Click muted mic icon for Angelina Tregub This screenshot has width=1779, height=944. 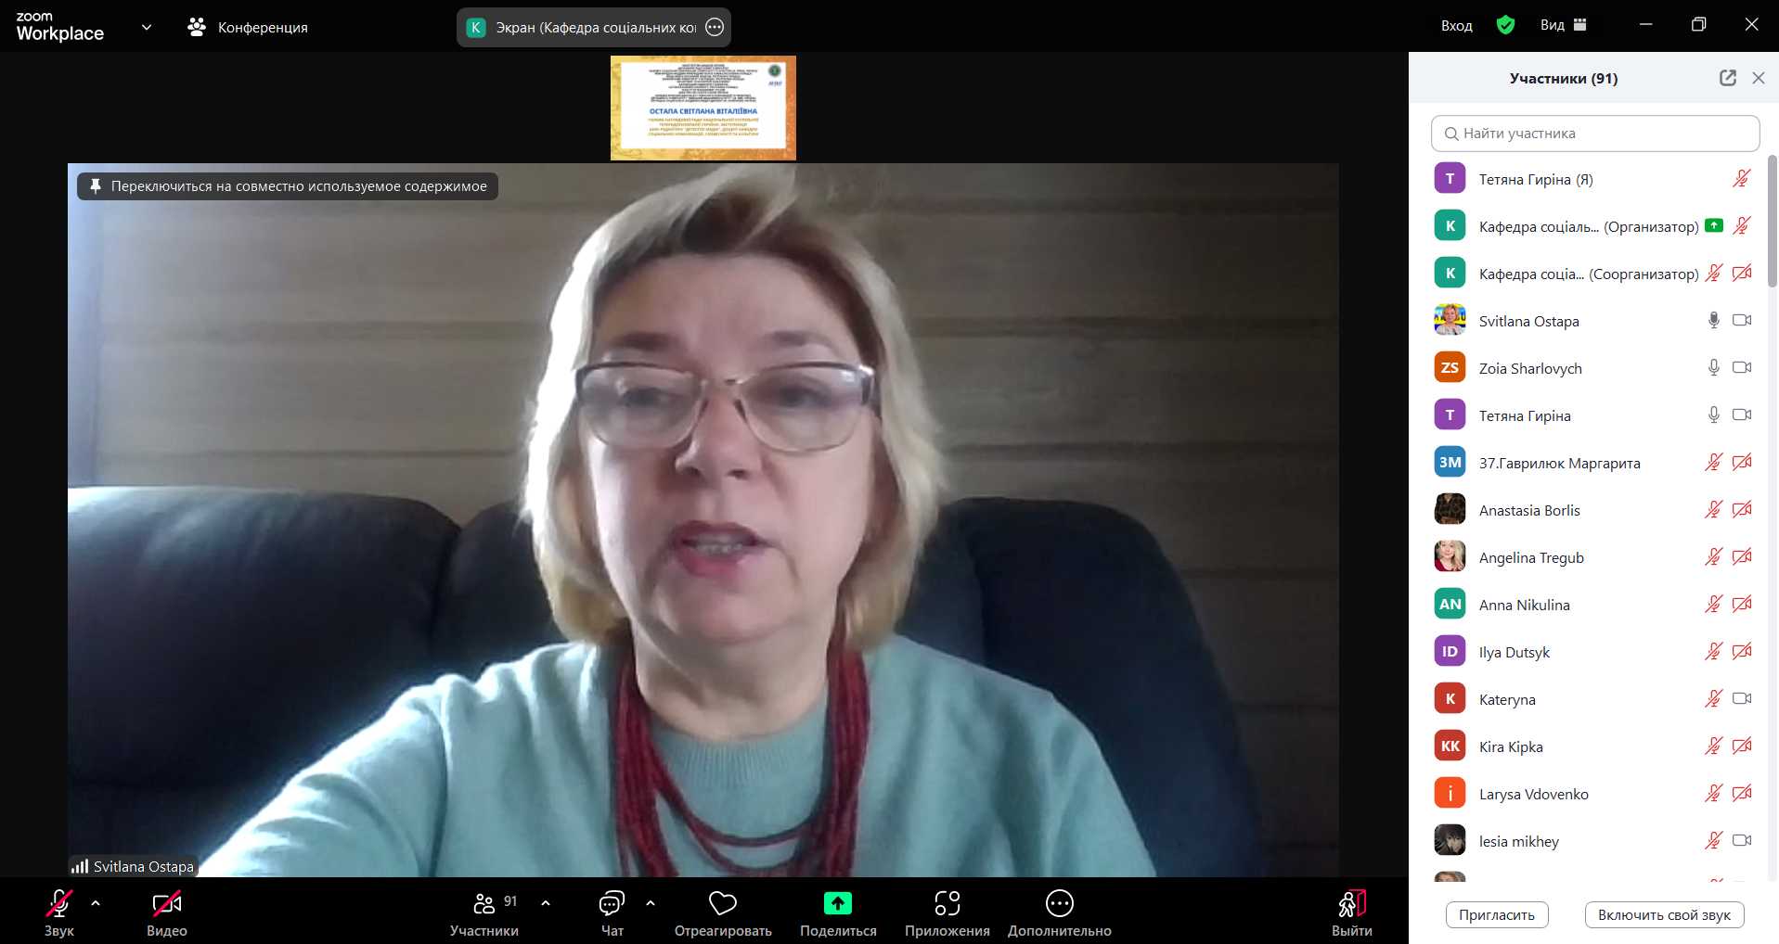point(1714,556)
